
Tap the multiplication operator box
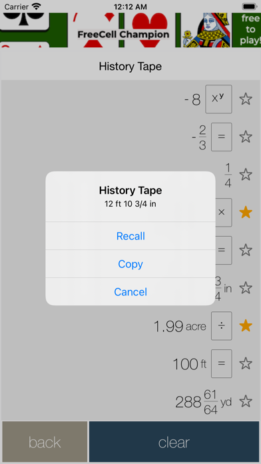pos(224,213)
